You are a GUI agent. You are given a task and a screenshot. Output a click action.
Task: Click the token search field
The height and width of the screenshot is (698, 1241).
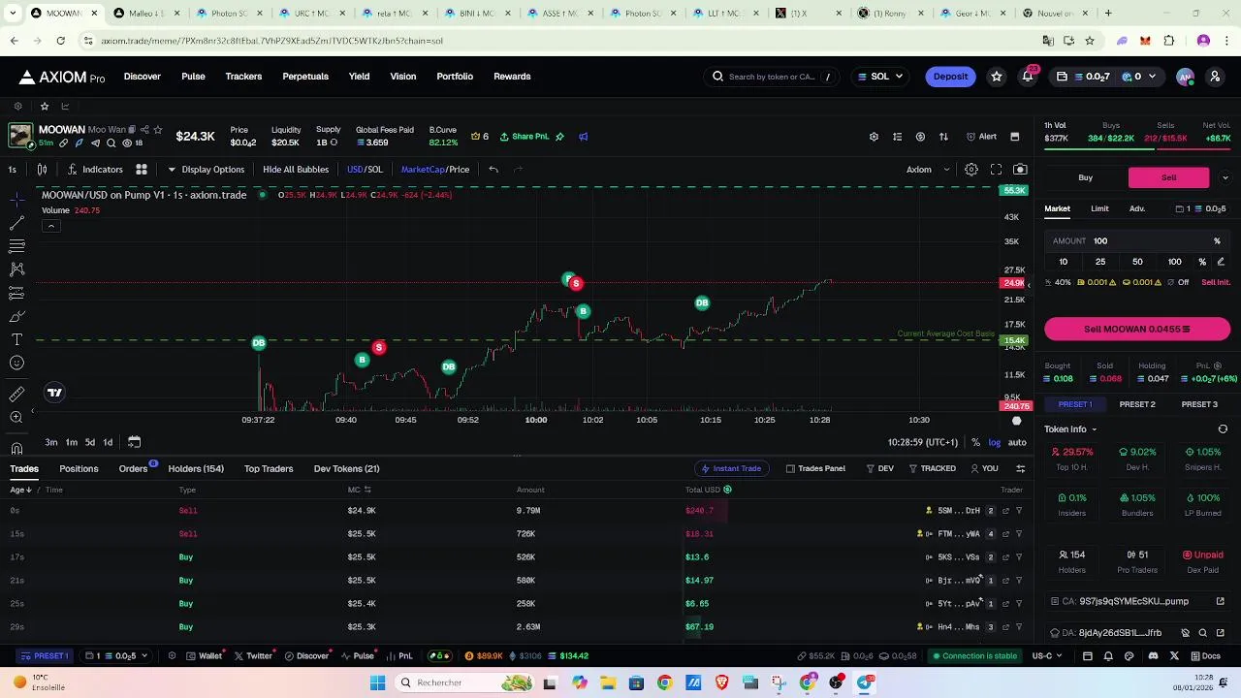[773, 77]
